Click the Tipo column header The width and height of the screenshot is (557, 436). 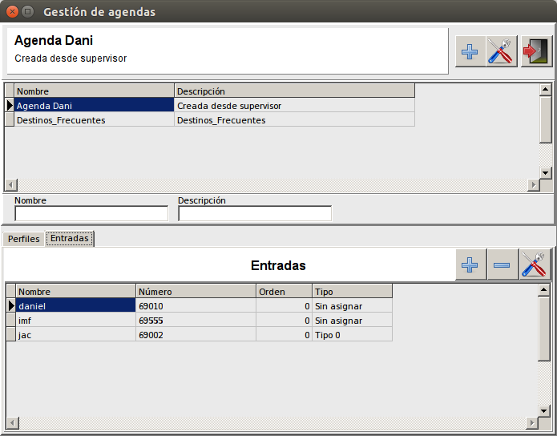point(352,292)
